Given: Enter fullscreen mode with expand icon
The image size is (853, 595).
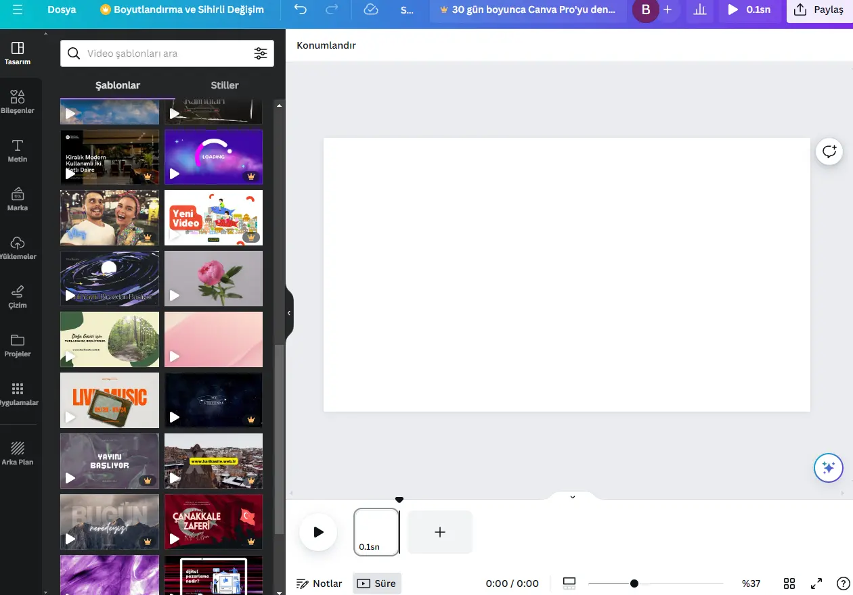Looking at the screenshot, I should click(x=816, y=584).
